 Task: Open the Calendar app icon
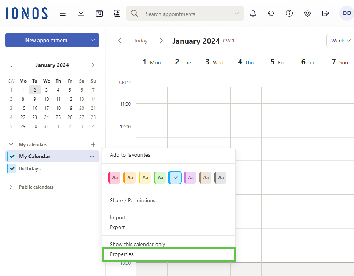[99, 13]
